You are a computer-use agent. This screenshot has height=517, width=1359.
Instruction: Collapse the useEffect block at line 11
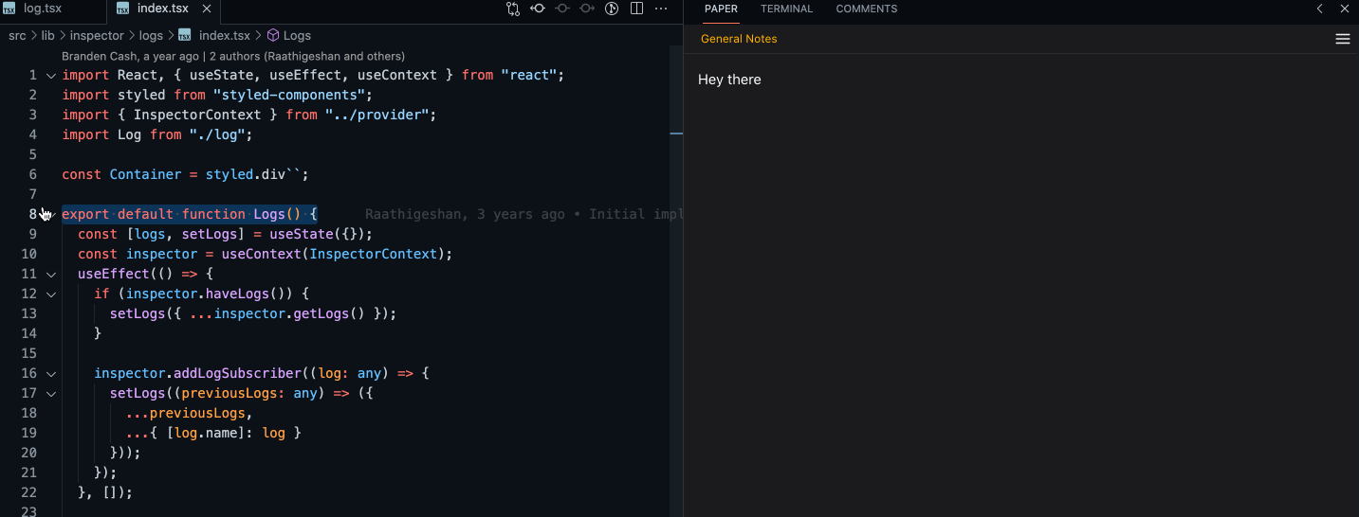[51, 274]
